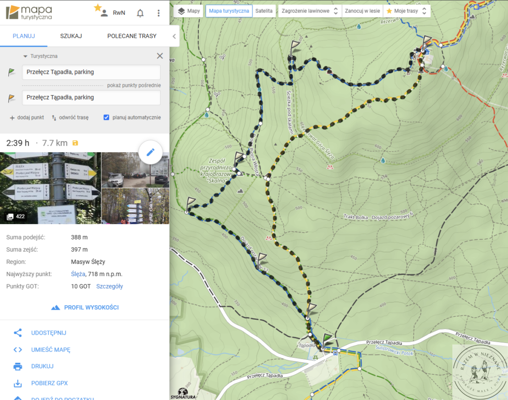
Task: Switch to Satelita map view
Action: pos(263,11)
